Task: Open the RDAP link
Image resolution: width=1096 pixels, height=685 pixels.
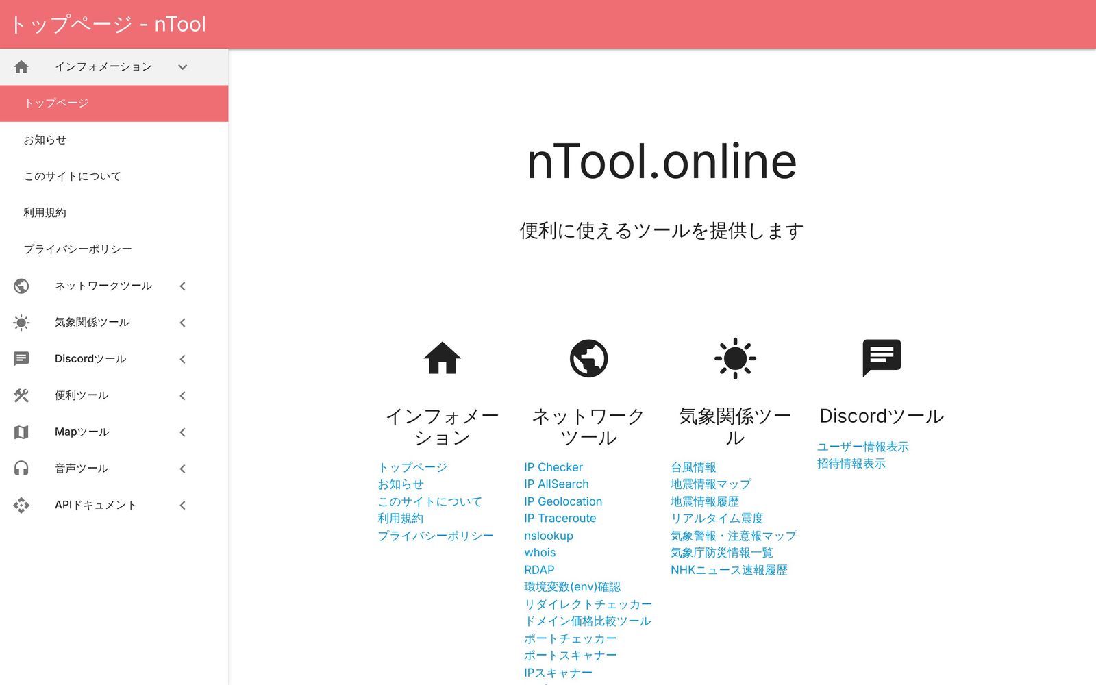Action: point(539,570)
